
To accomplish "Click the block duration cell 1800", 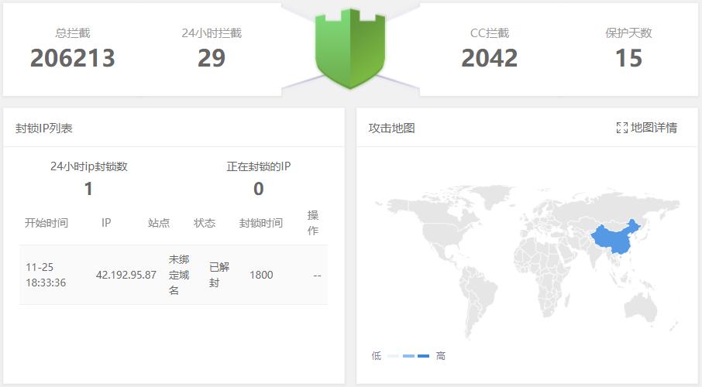I will tap(261, 275).
